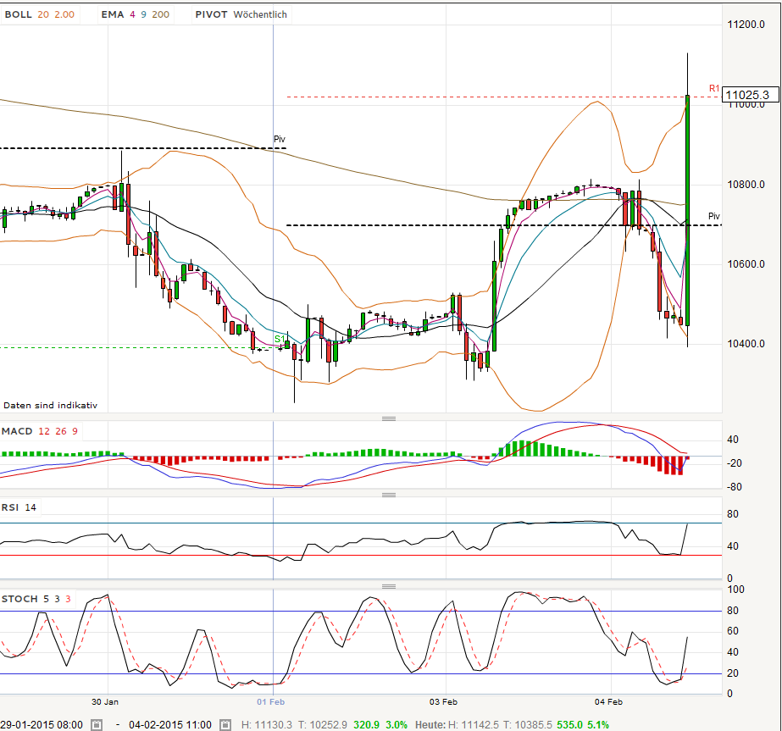
Task: Grab the resize handle above the RSI panel
Action: (x=389, y=495)
